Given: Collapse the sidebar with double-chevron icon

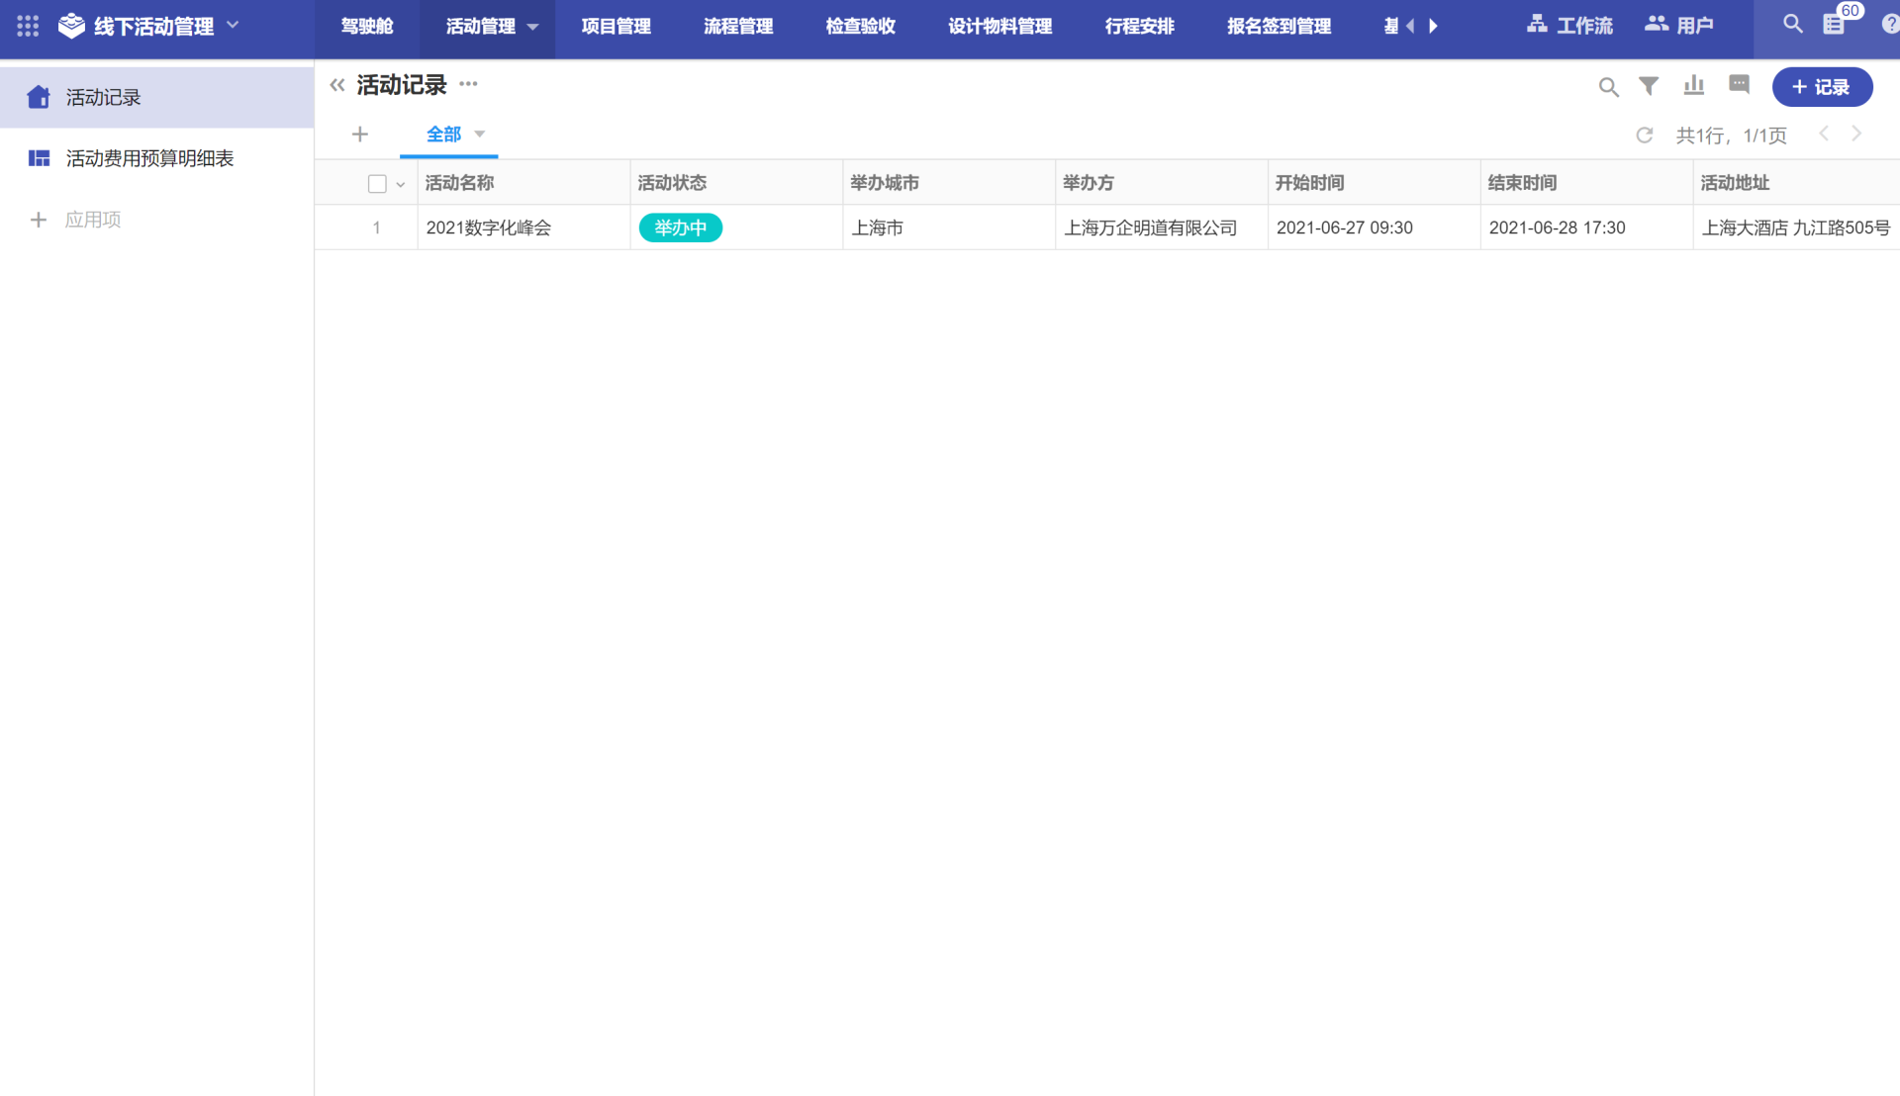Looking at the screenshot, I should [337, 85].
